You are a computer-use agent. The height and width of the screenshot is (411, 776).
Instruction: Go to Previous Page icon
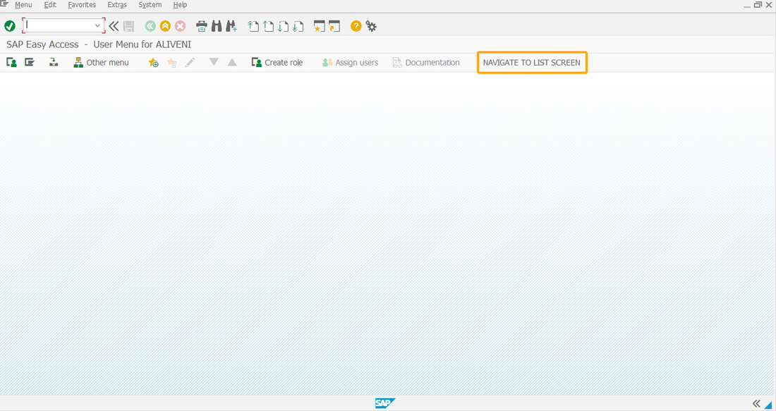point(268,26)
